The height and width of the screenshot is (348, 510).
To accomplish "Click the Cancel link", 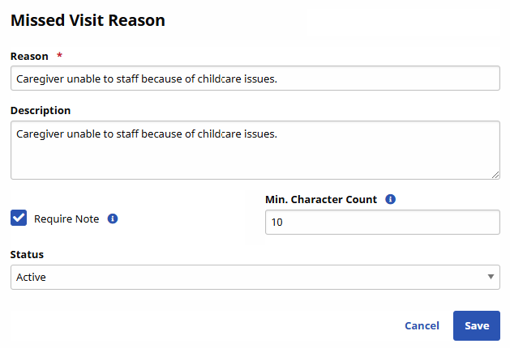I will pyautogui.click(x=422, y=325).
